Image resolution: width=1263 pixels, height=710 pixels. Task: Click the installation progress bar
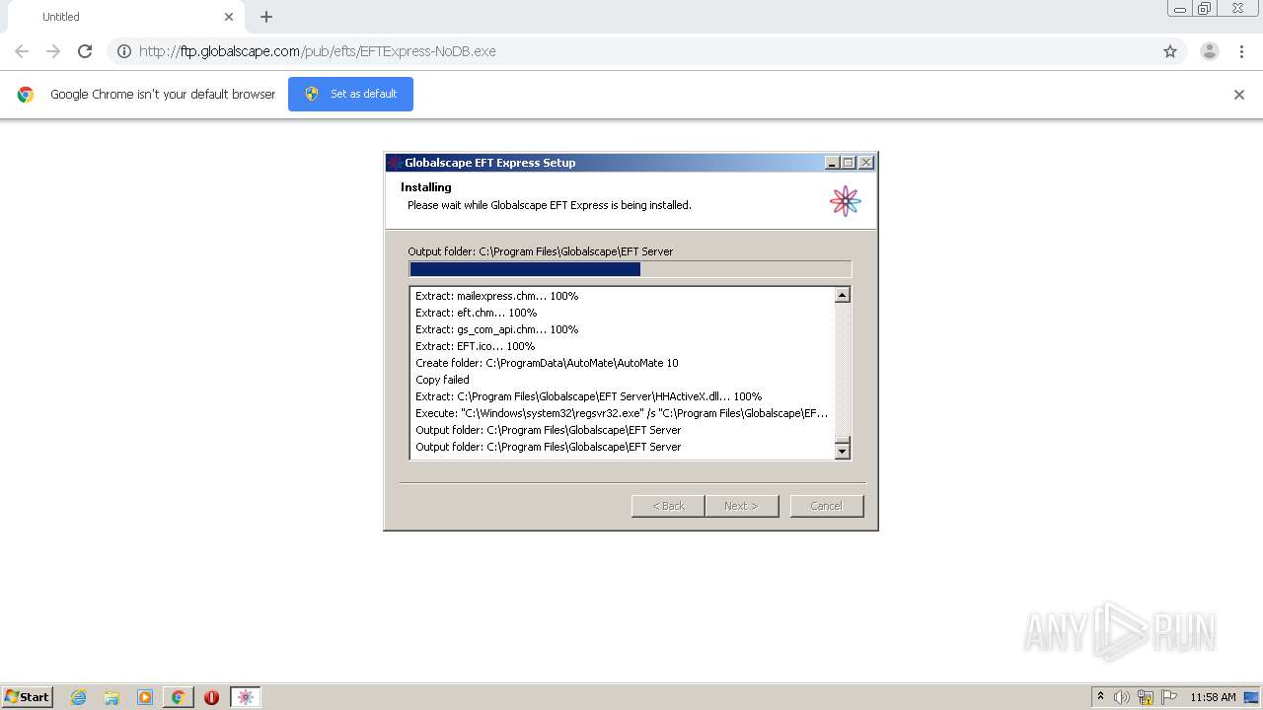click(630, 269)
